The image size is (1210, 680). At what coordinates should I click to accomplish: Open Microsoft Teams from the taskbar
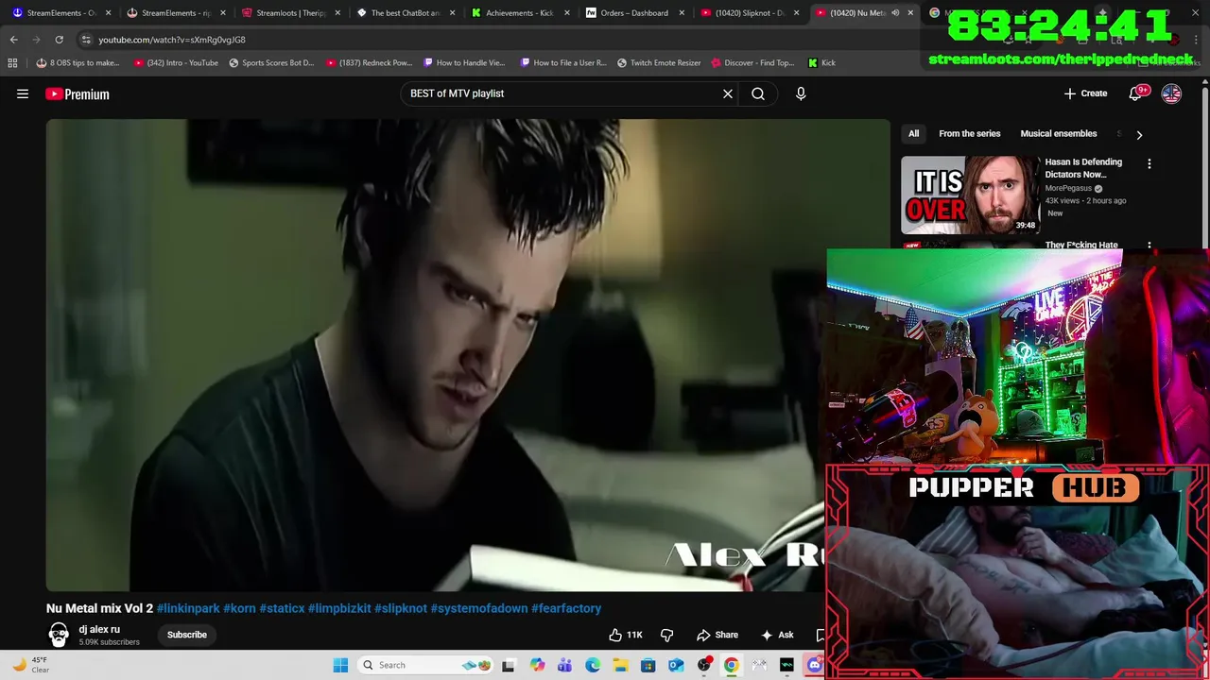[564, 665]
